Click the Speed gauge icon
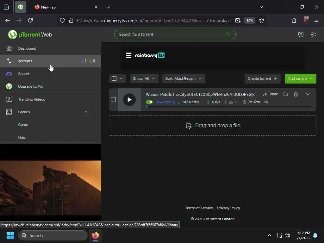324x243 pixels. pyautogui.click(x=9, y=74)
